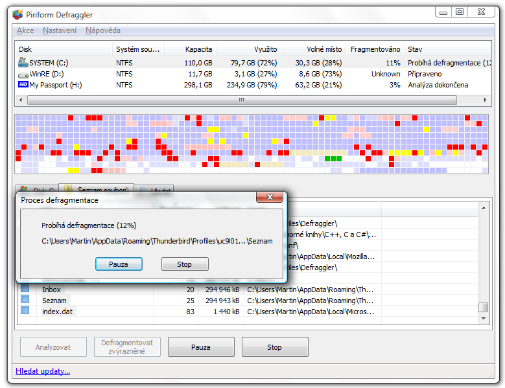Screen dimensions: 505x388
Task: Click the Piriform Defraggler app icon
Action: (x=18, y=15)
